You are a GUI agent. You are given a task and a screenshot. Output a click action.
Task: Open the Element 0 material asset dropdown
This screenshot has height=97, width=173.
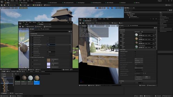click(146, 34)
